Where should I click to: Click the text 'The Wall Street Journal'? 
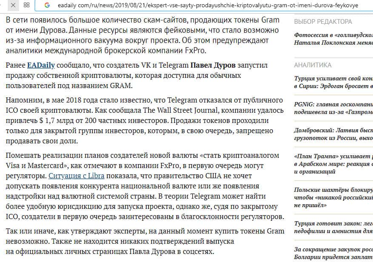[x=180, y=111]
